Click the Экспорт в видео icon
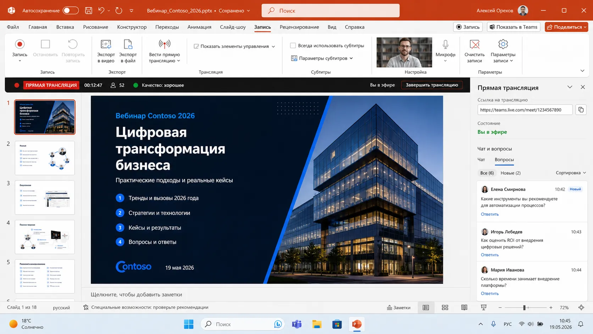Image resolution: width=593 pixels, height=334 pixels. [106, 44]
